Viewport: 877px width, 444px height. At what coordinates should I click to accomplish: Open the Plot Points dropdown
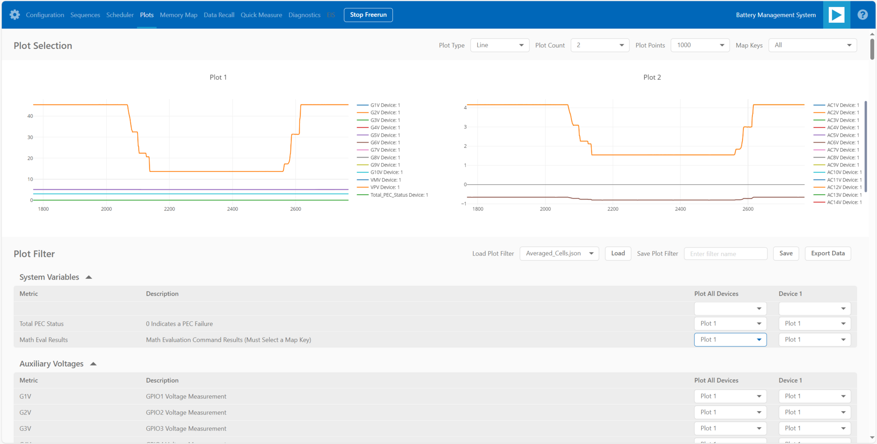click(x=699, y=45)
